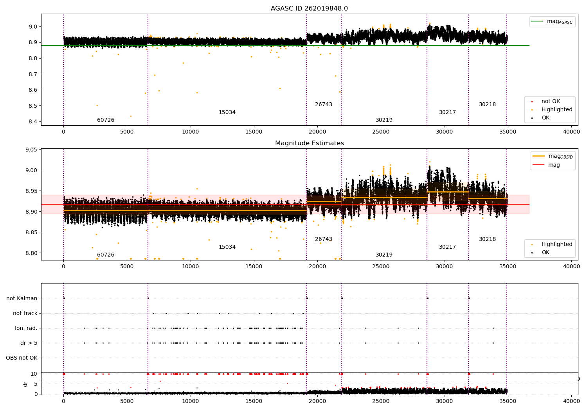The width and height of the screenshot is (587, 410).
Task: Click the 'not Kalman' flag row label
Action: coord(22,298)
